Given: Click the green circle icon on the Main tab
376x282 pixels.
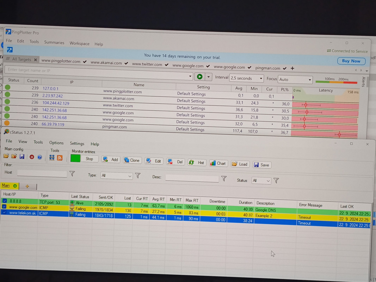Looking at the screenshot, I should click(x=15, y=186).
